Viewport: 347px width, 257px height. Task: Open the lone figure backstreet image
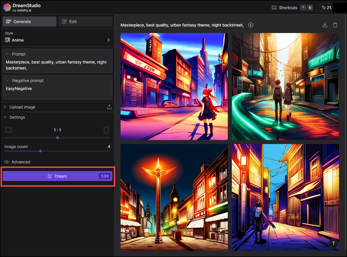coord(285,198)
